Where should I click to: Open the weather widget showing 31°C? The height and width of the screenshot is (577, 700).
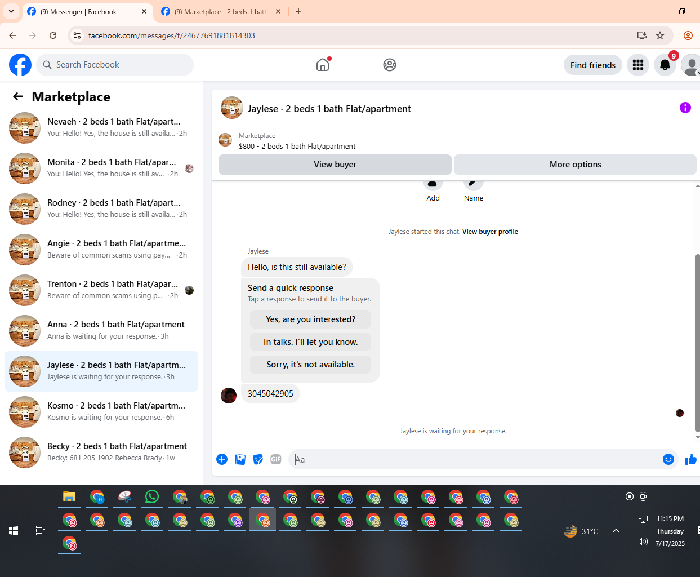(581, 531)
